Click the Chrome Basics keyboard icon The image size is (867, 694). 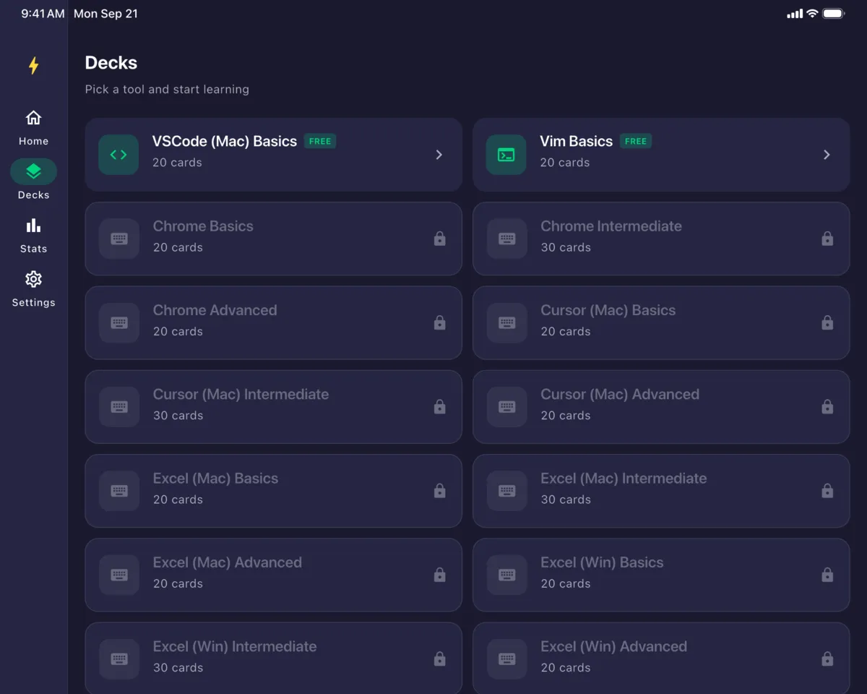point(119,239)
